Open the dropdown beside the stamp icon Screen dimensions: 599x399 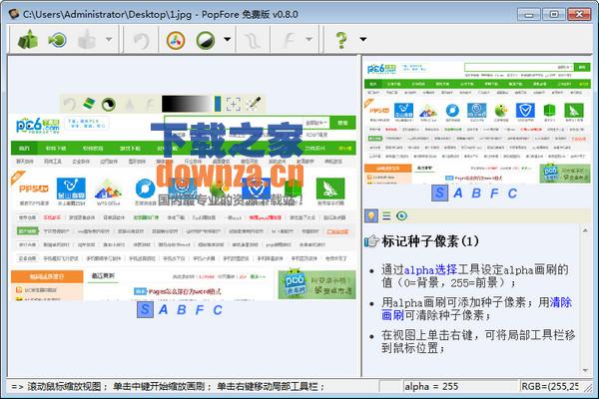coord(109,39)
